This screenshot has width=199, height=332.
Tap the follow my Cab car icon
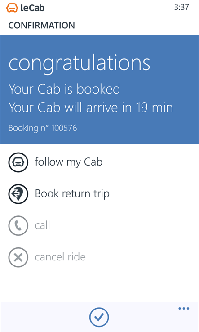coord(18,162)
